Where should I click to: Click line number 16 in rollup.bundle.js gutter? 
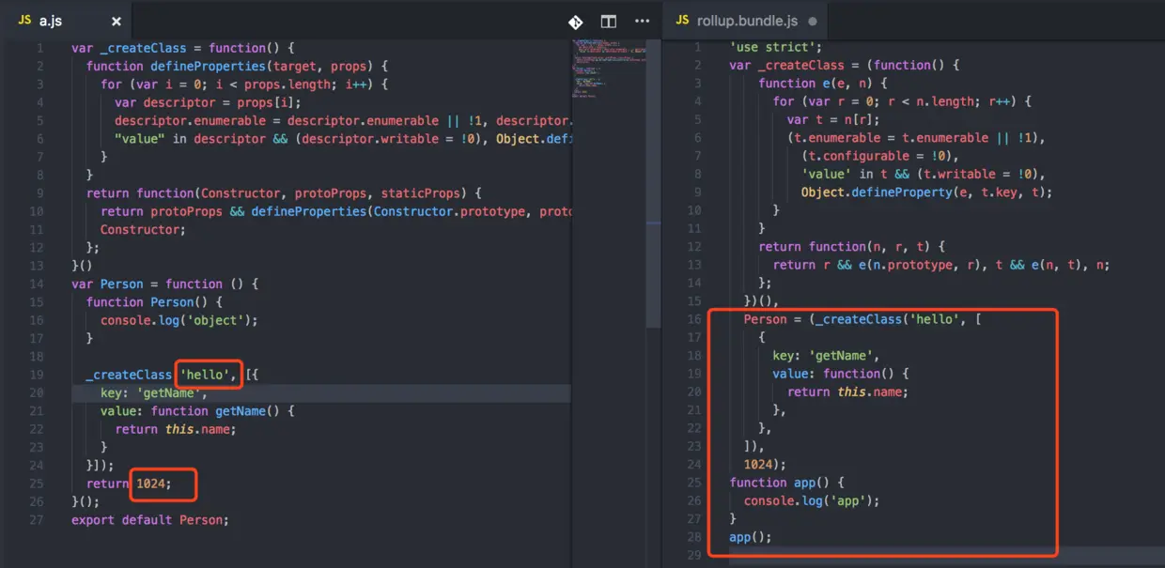pos(695,319)
